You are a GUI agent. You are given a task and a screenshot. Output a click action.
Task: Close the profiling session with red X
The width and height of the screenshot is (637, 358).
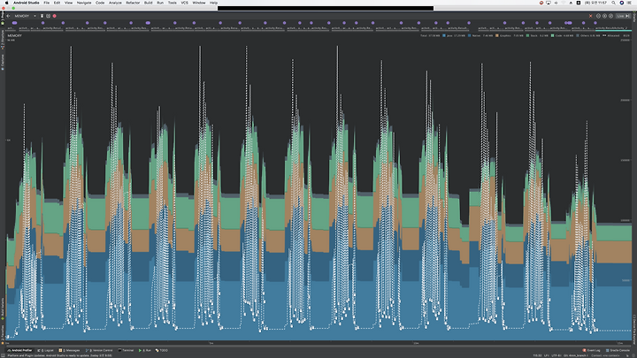point(591,16)
